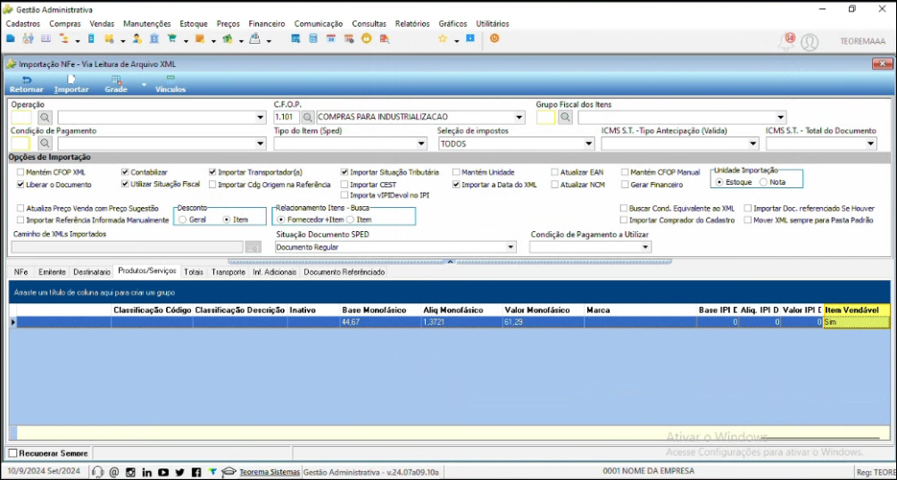Open the Tipo do Item (Sped) dropdown

tap(421, 145)
